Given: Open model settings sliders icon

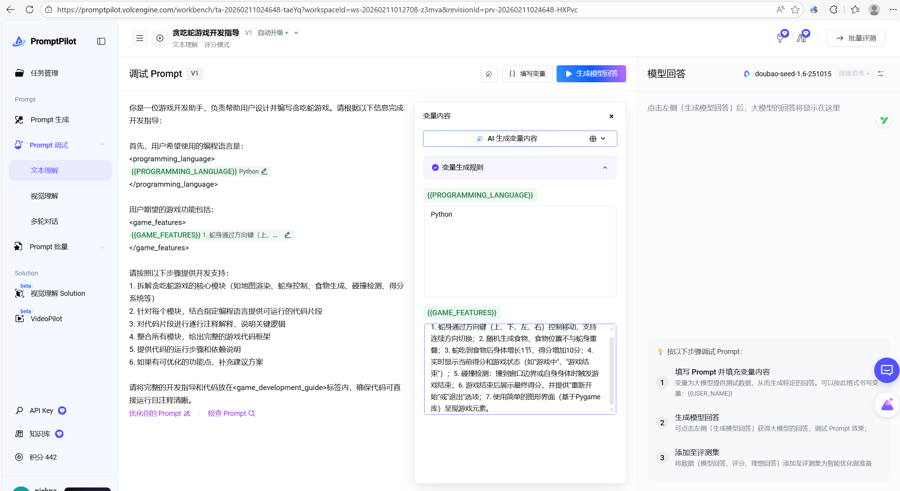Looking at the screenshot, I should [x=881, y=73].
